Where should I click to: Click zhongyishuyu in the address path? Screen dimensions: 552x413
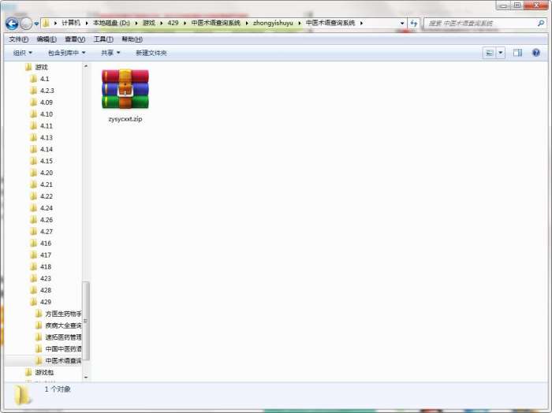pos(273,23)
